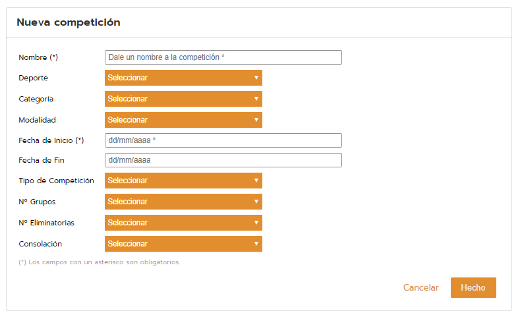The image size is (520, 315).
Task: Click the arrow icon of Categoría dropdown
Action: pyautogui.click(x=256, y=99)
